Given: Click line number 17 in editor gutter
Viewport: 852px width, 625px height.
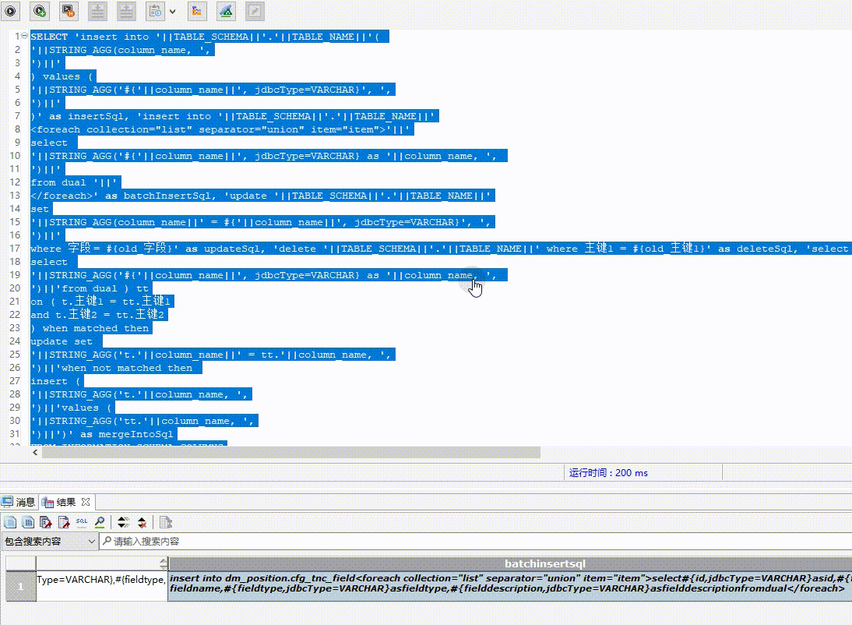Looking at the screenshot, I should coord(15,249).
